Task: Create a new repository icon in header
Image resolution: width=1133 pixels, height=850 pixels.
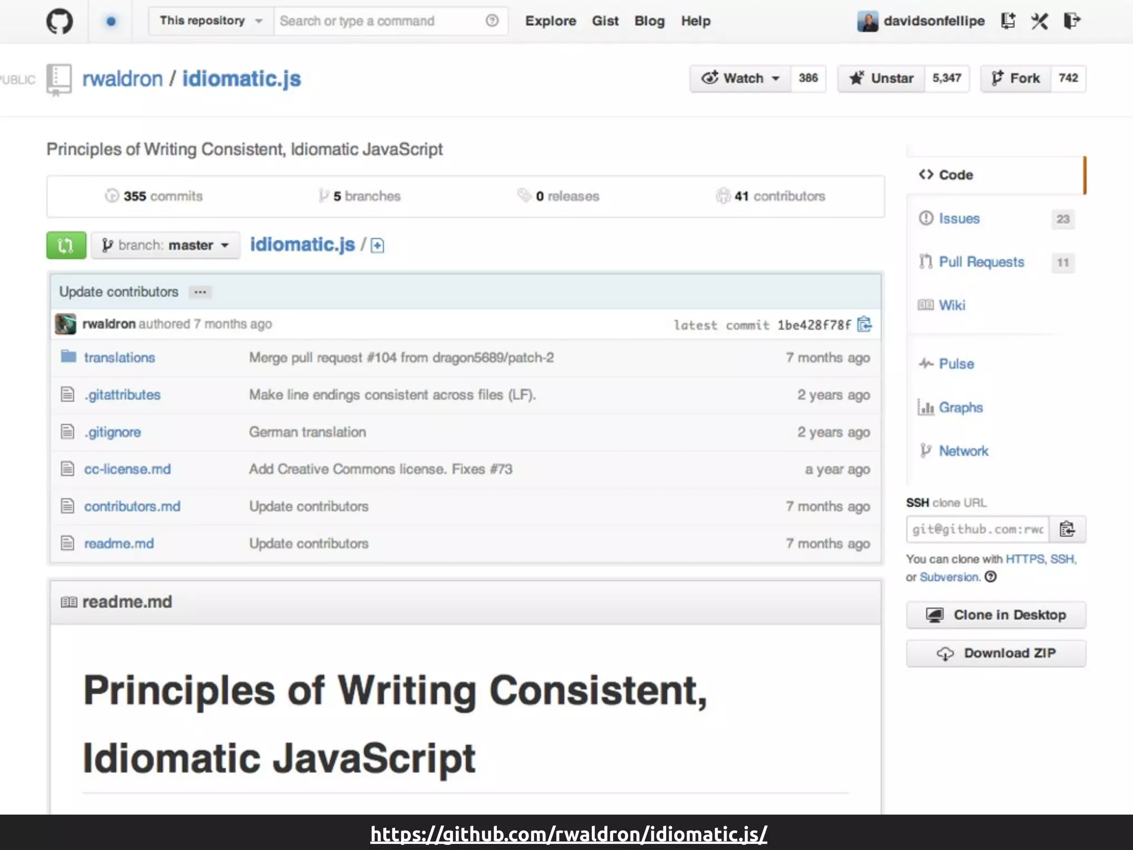Action: point(1008,21)
